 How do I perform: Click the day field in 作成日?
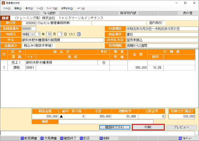click(x=60, y=34)
